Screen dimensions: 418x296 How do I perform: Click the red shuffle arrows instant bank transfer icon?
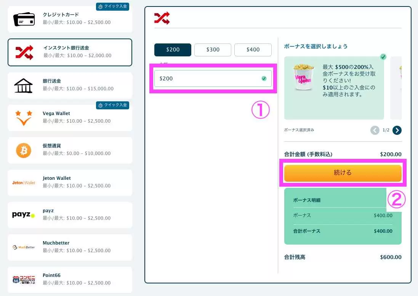pyautogui.click(x=24, y=52)
